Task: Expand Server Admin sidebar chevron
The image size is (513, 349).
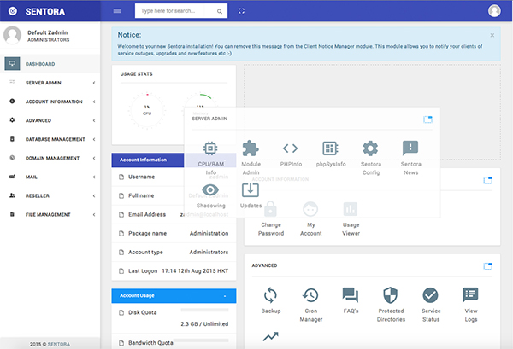Action: click(x=94, y=83)
